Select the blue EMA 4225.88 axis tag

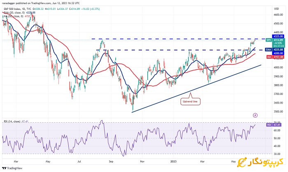275,50
